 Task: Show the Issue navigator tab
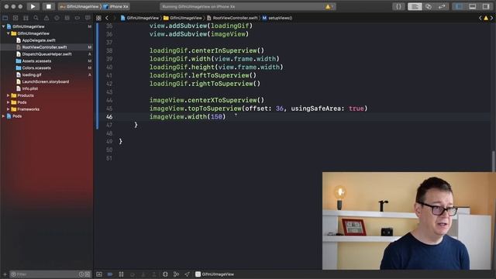pos(46,18)
